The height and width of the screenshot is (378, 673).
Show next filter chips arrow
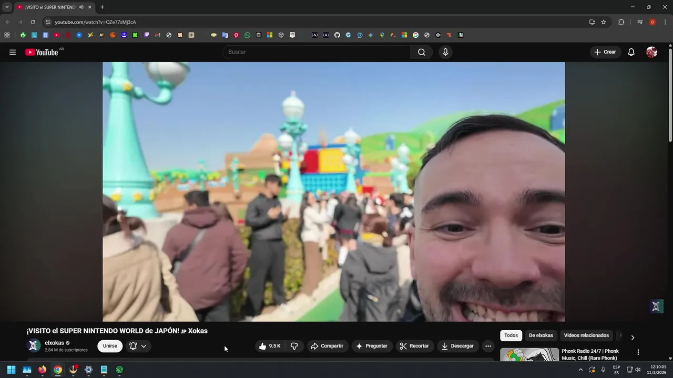click(x=633, y=338)
